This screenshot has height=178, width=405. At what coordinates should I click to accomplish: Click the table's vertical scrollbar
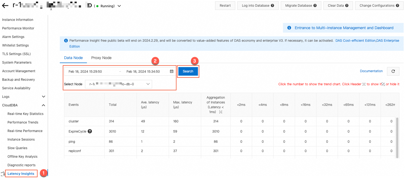(x=397, y=138)
